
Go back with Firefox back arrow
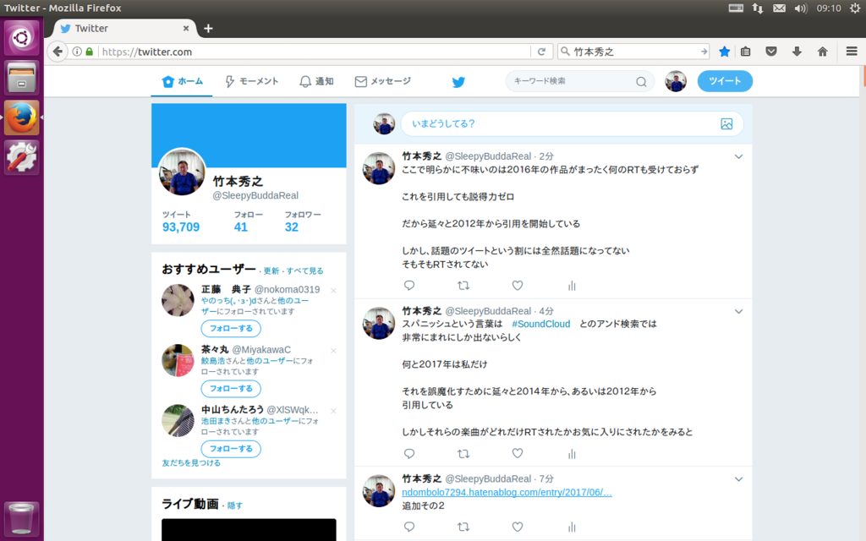coord(58,52)
